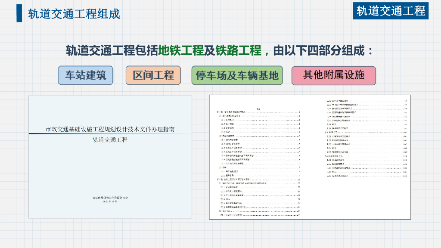Click the green 铁路工程 text
Viewport: 441px width, 248px height.
(239, 51)
